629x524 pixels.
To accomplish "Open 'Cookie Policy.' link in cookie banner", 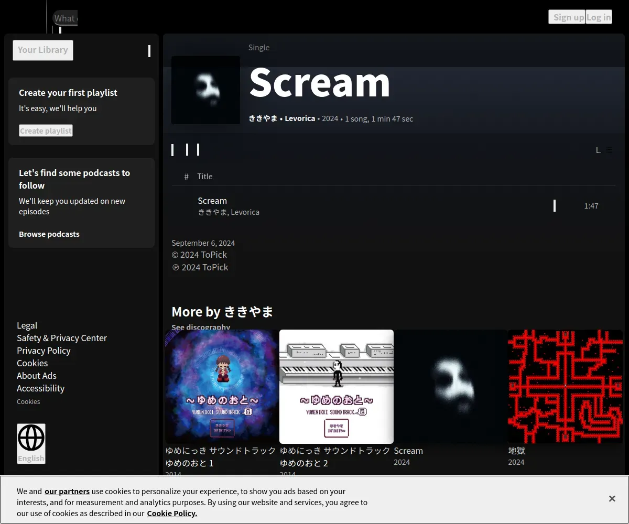I will point(172,514).
